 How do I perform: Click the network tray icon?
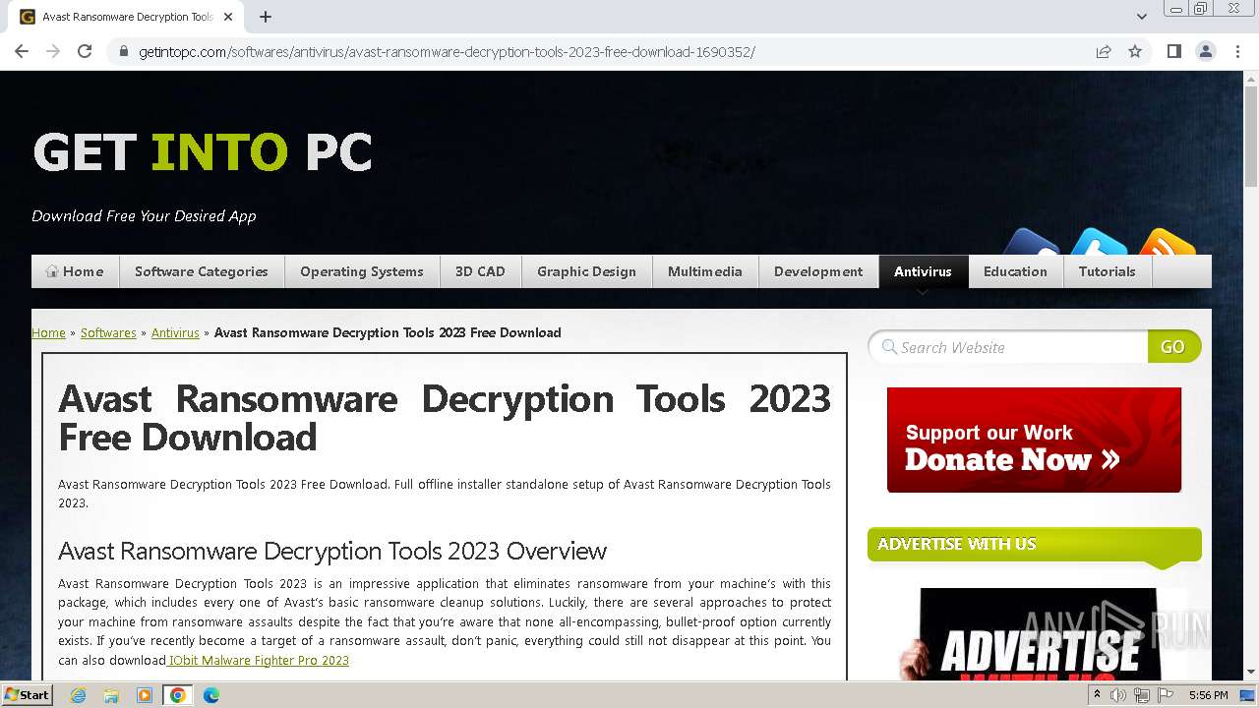[1142, 695]
